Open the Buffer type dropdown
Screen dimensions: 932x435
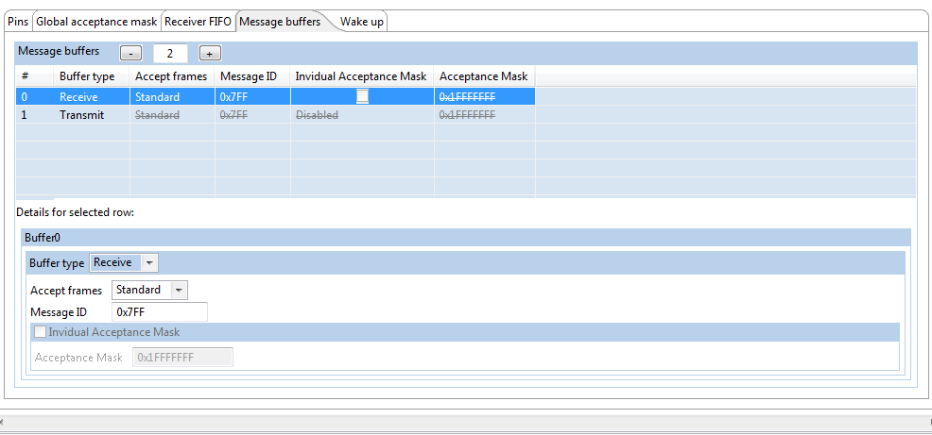[124, 262]
